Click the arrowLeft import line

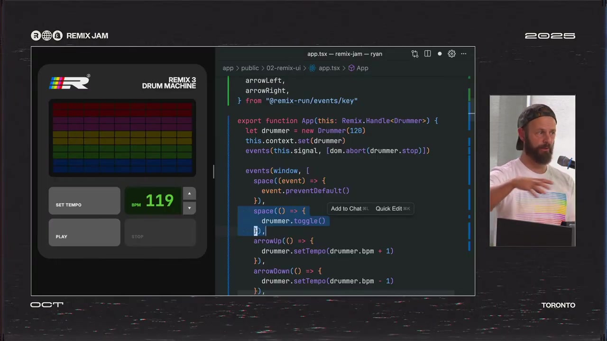[x=265, y=81]
